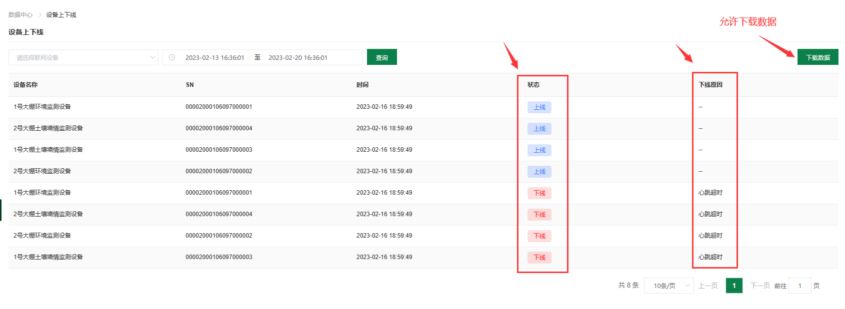Click SN 00002000106097000004 in second row

tap(219, 128)
